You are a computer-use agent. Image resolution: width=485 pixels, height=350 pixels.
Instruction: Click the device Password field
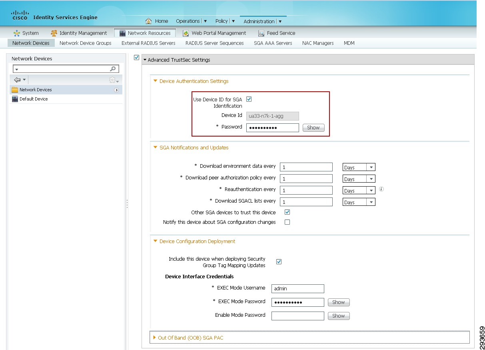(273, 128)
